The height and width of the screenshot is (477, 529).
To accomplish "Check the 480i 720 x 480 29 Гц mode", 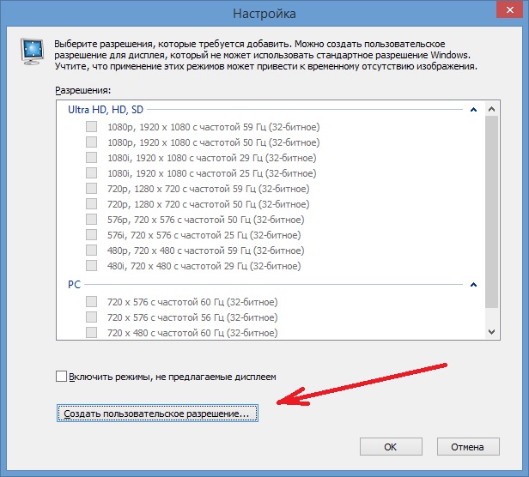I will (x=91, y=266).
